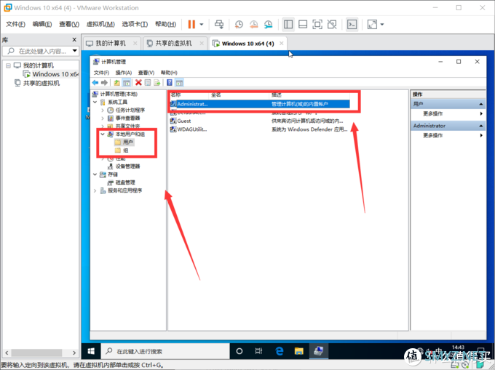The image size is (495, 370).
Task: Select 计算机管理(本地) root node
Action: pyautogui.click(x=115, y=94)
